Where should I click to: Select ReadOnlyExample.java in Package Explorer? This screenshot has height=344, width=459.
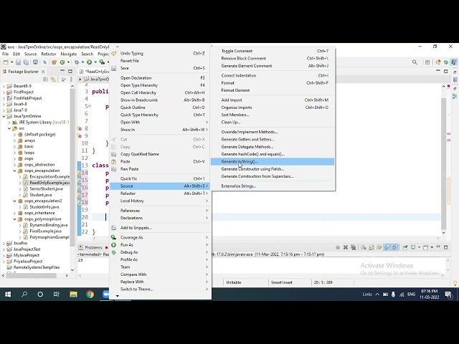49,183
